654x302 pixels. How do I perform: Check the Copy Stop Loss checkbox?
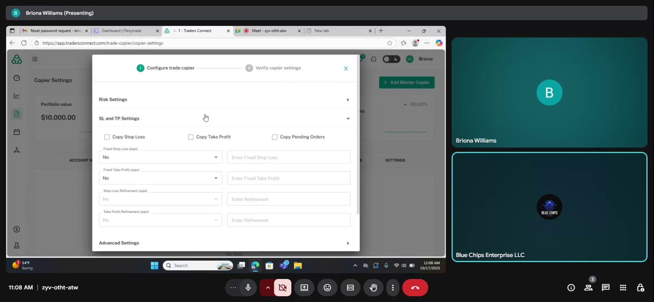(107, 137)
